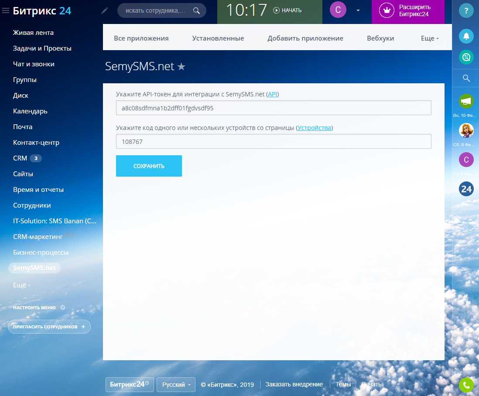
Task: Click the 10:17 timer clock
Action: point(246,10)
